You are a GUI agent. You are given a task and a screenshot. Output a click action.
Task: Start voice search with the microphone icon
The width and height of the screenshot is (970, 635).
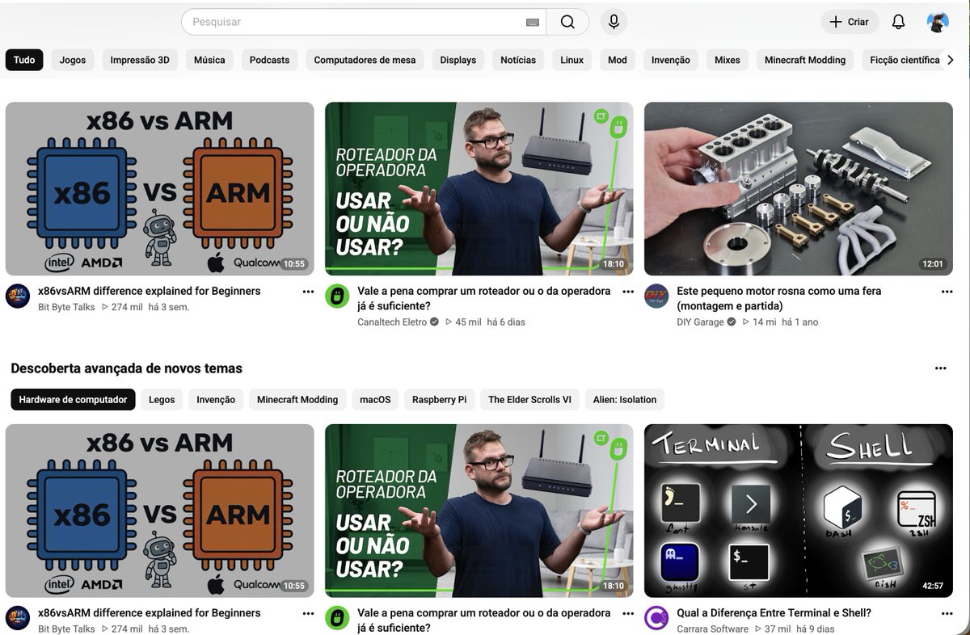[x=614, y=22]
